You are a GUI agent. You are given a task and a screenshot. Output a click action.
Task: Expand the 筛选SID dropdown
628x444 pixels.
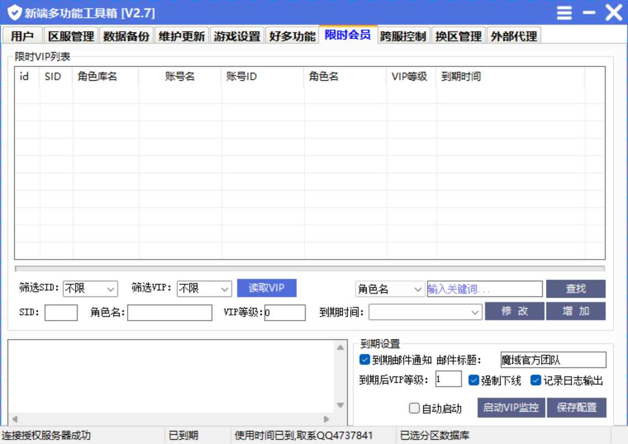[90, 288]
